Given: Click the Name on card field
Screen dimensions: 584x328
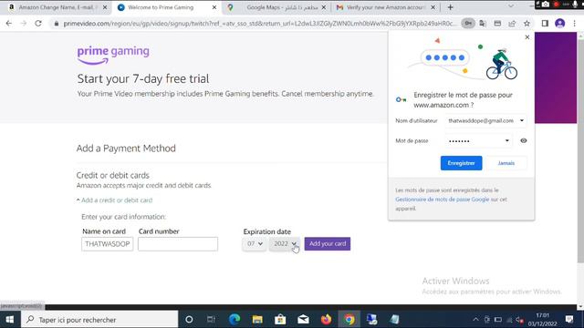Looking at the screenshot, I should tap(108, 244).
